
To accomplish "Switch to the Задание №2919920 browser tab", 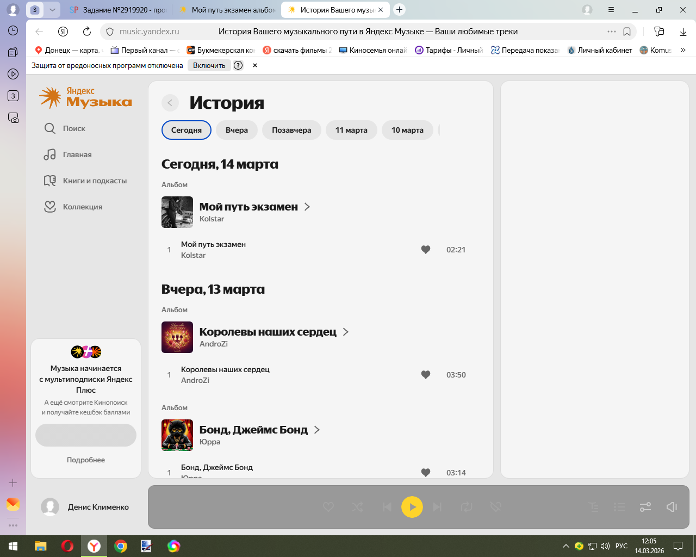I will coord(117,10).
